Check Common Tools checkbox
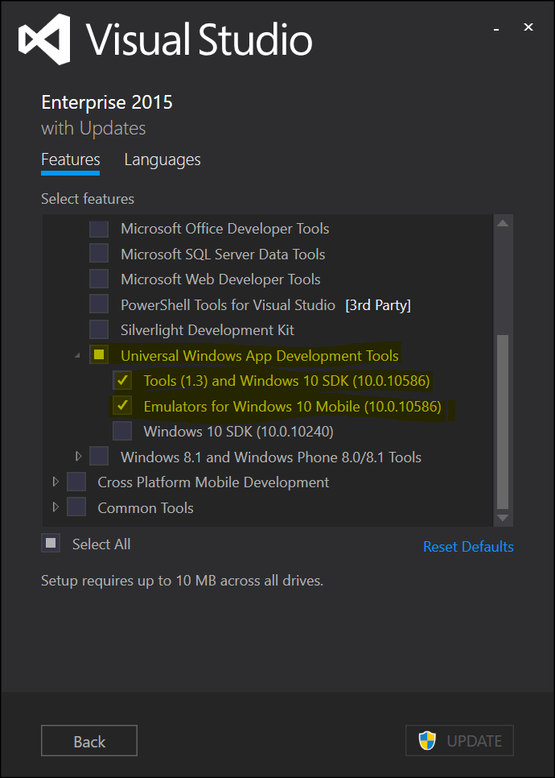 pos(76,507)
